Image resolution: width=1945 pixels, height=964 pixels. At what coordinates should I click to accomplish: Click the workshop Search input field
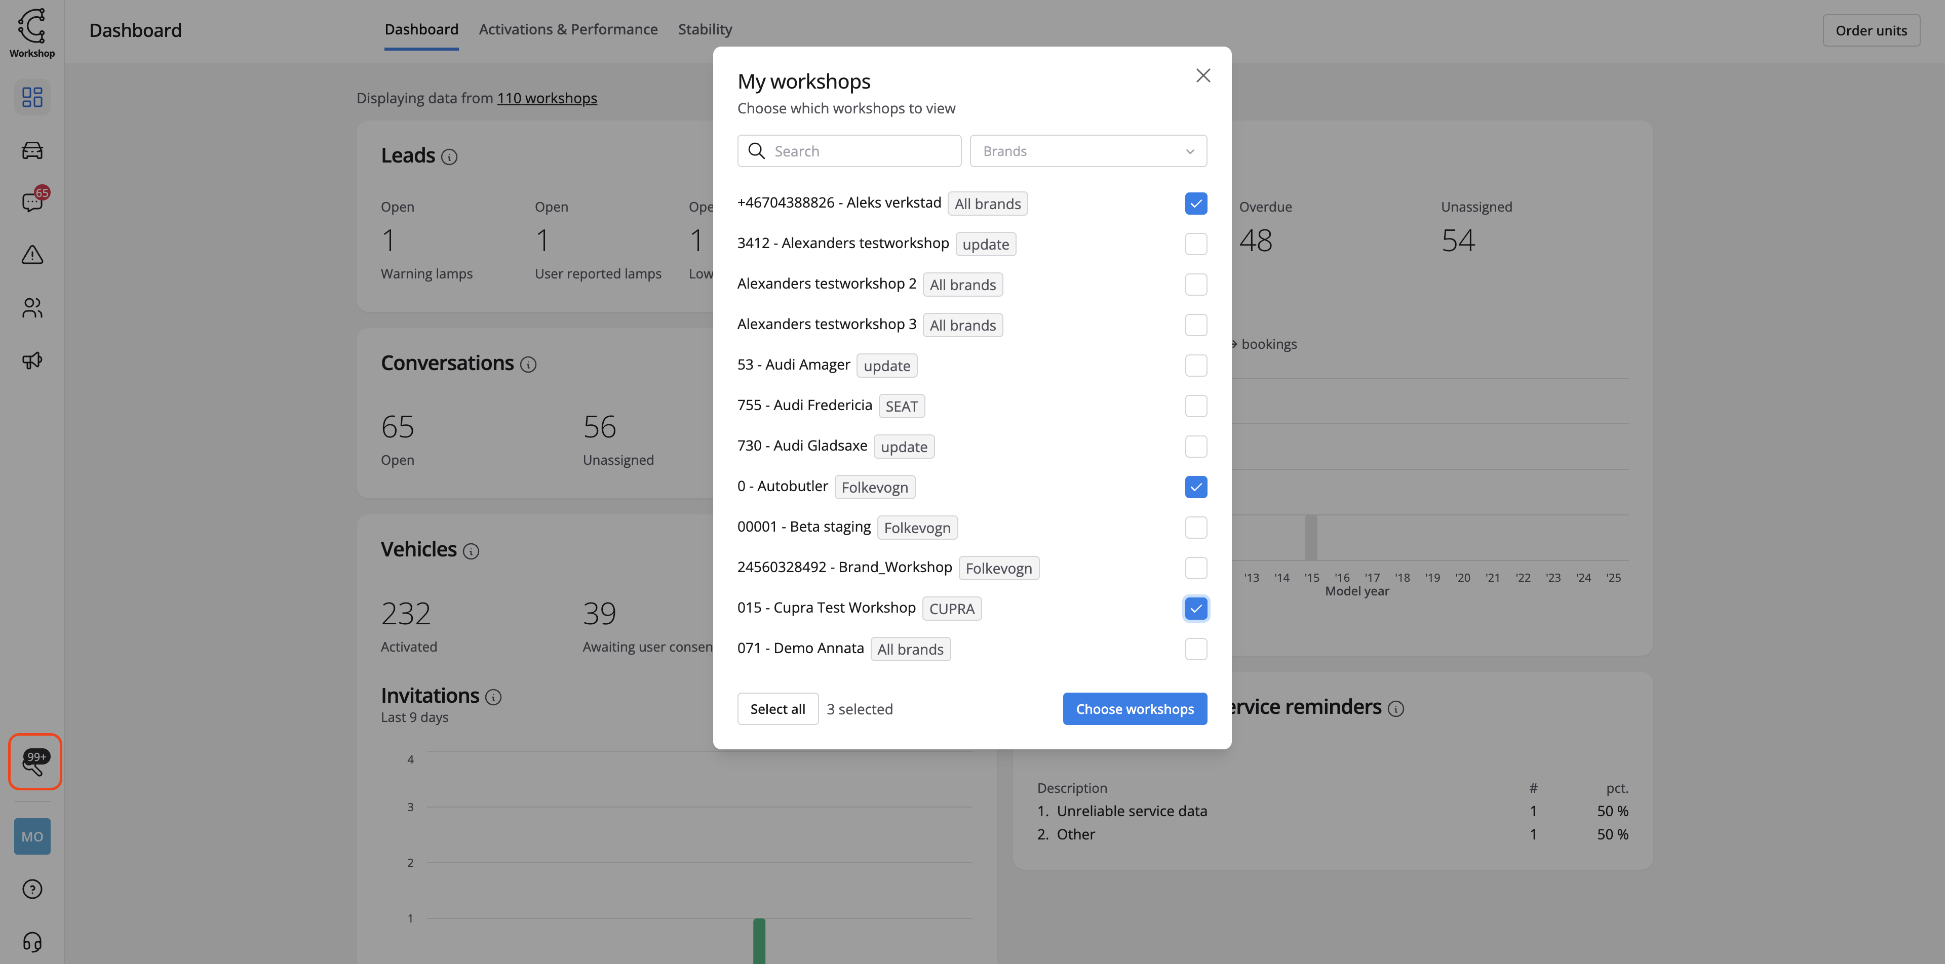click(x=861, y=151)
